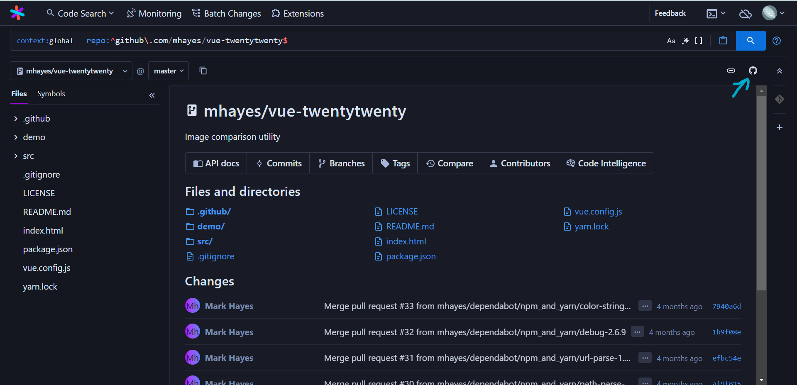Copy query using clipboard icon in search bar

coord(723,41)
